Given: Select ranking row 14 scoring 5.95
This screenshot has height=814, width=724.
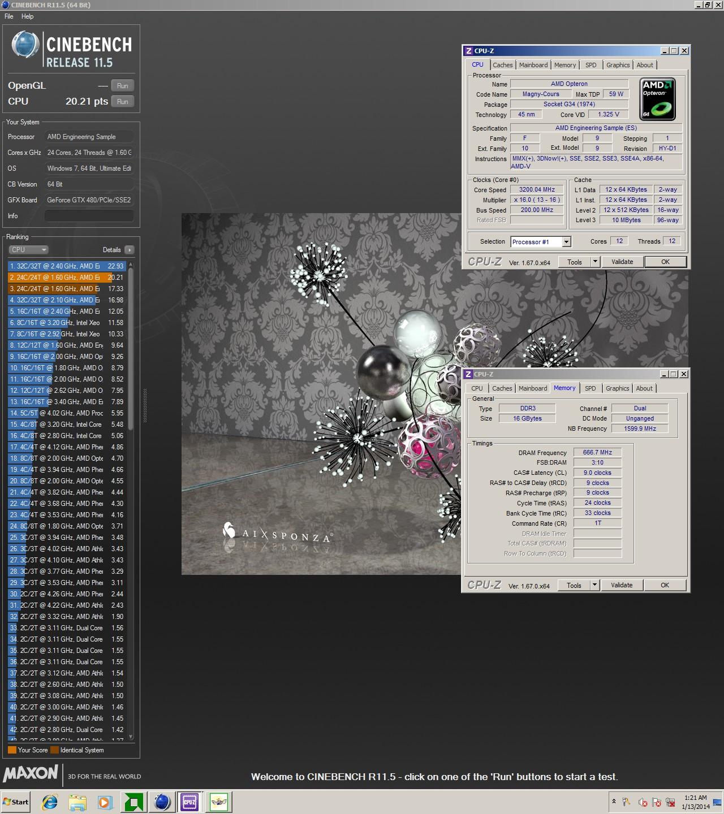Looking at the screenshot, I should tap(67, 413).
